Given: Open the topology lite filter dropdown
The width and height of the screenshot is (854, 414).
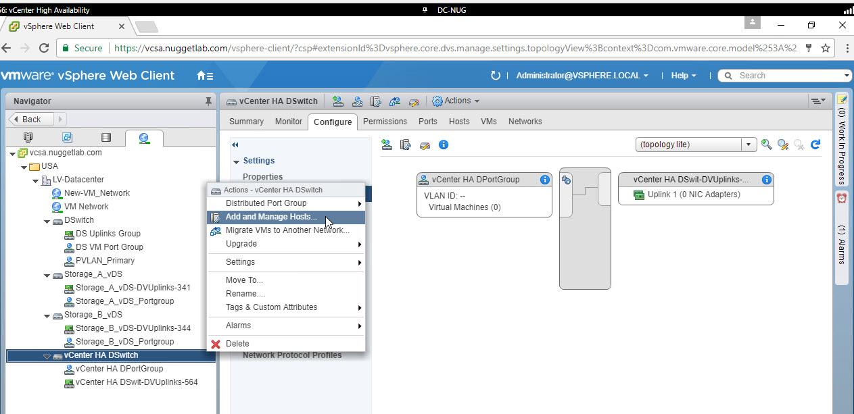Looking at the screenshot, I should click(749, 145).
